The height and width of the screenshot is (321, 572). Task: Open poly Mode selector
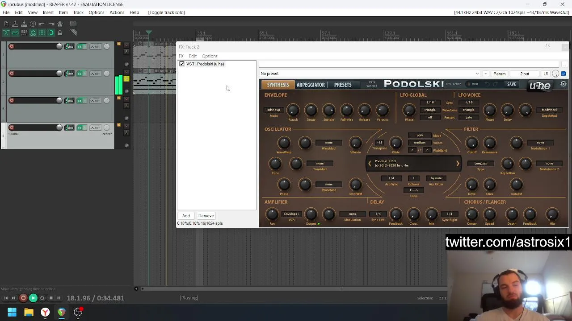[x=420, y=135]
